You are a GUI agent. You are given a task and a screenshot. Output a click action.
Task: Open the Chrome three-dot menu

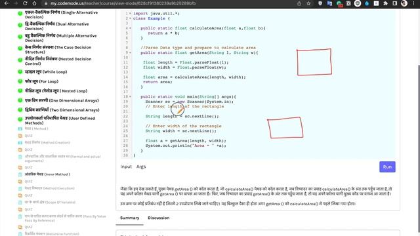tap(414, 3)
